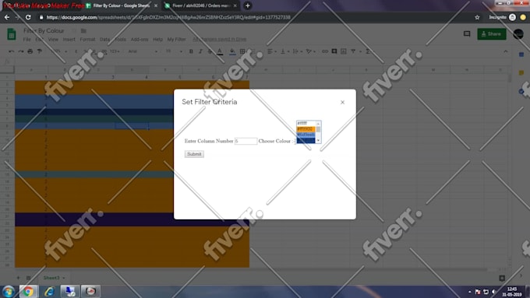Submit the filter criteria
530x298 pixels.
(x=194, y=154)
